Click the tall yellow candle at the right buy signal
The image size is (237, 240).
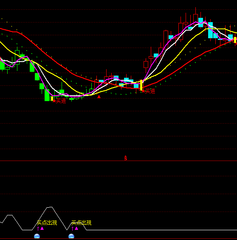click(x=141, y=85)
